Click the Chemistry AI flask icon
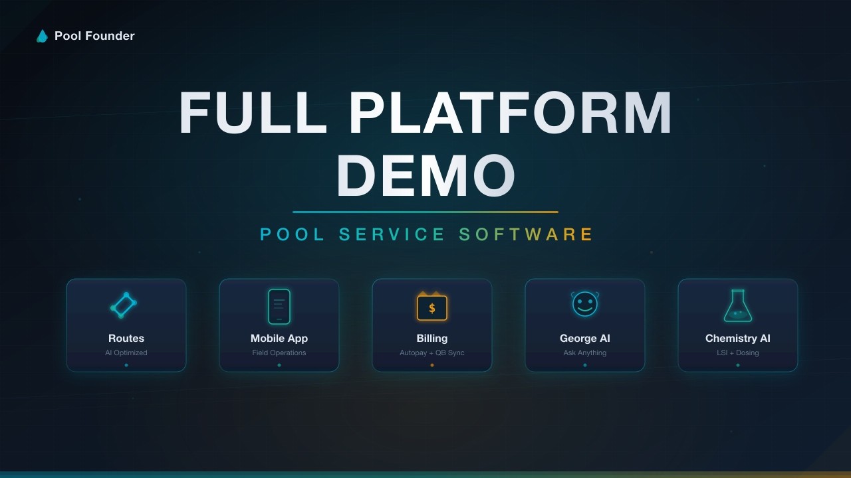The image size is (851, 478). (x=738, y=305)
